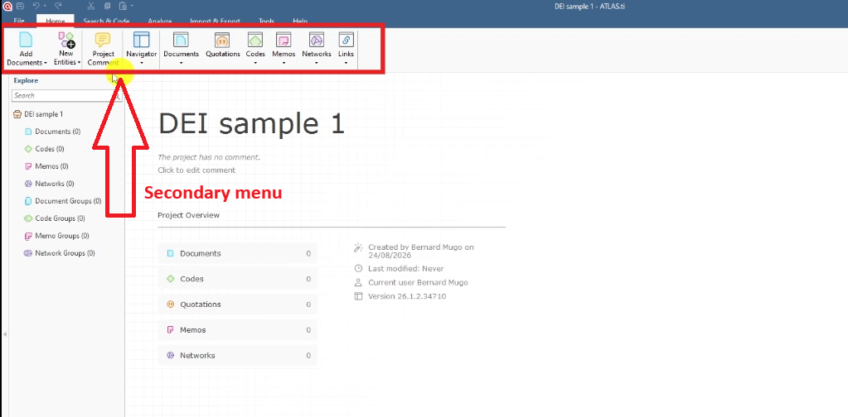Select Memos (0) in the Explore tree
The width and height of the screenshot is (848, 417).
tap(46, 166)
